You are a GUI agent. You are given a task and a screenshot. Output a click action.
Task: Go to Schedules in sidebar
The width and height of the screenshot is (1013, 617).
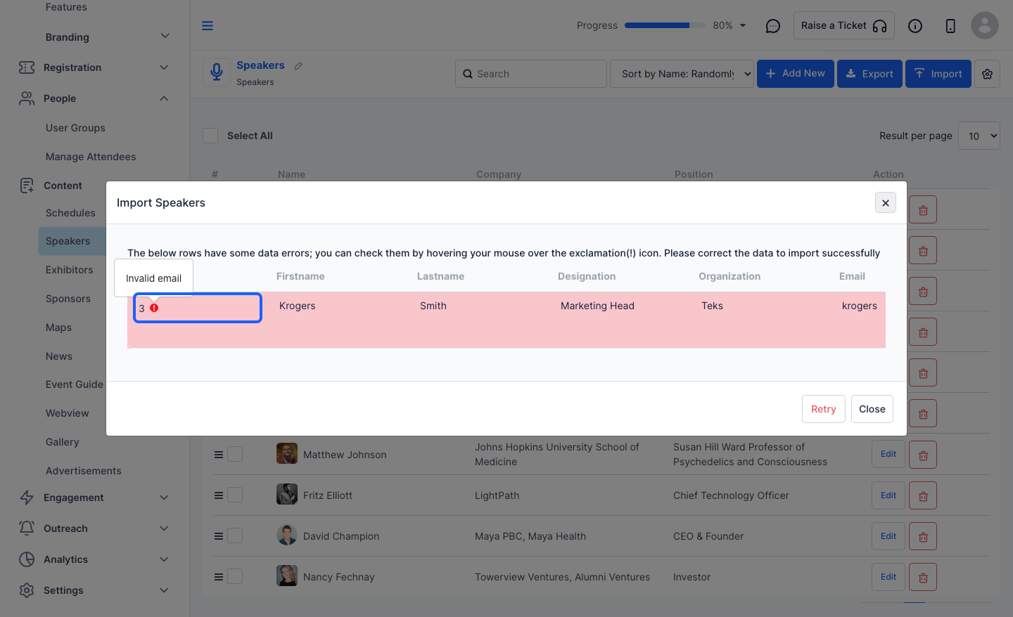tap(70, 213)
